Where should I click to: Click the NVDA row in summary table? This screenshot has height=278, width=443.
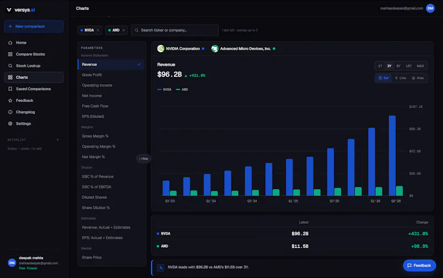(292, 234)
